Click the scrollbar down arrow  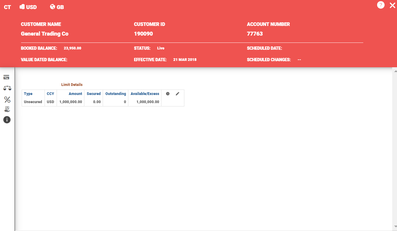click(x=395, y=226)
